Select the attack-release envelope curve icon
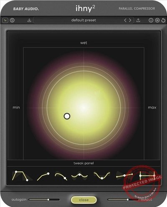The image size is (167, 207). tap(21, 176)
